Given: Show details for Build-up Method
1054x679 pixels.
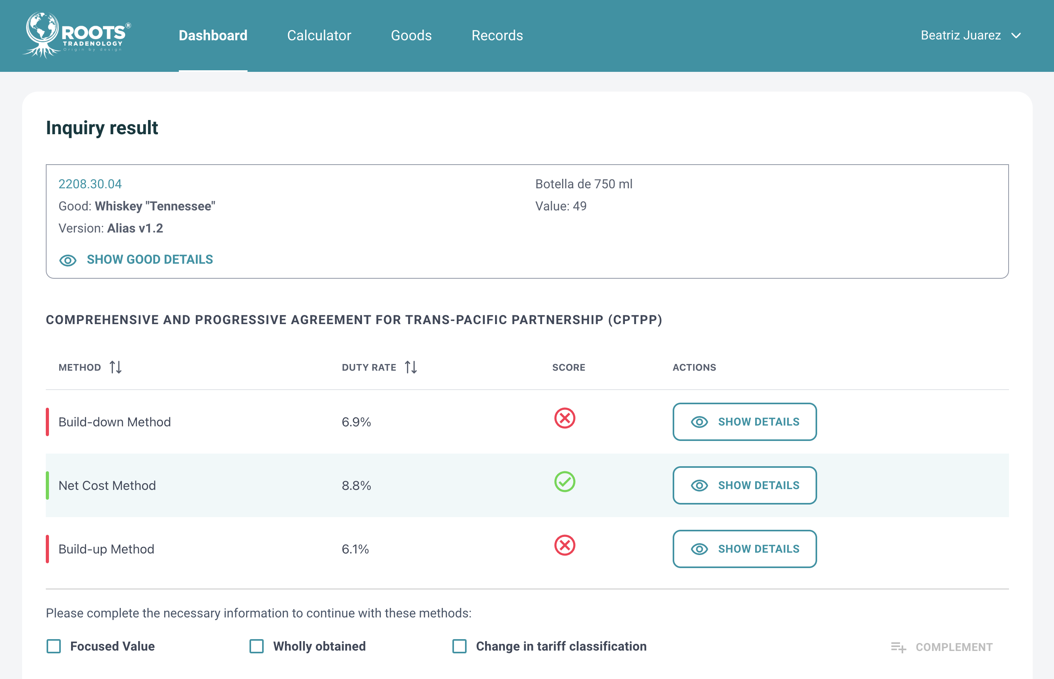Looking at the screenshot, I should (744, 549).
